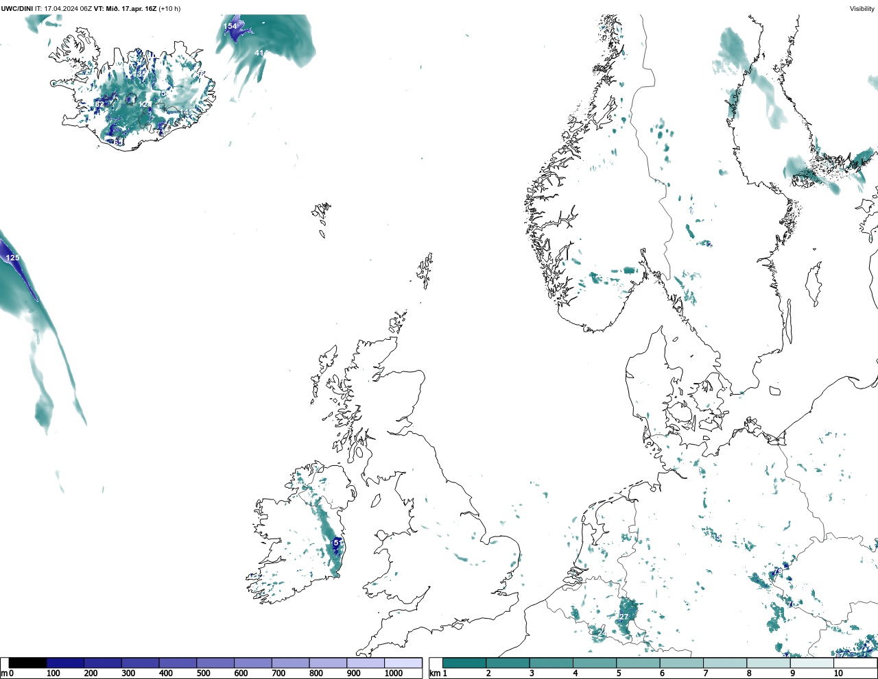Click the '100' tick label on meter scale

point(54,674)
